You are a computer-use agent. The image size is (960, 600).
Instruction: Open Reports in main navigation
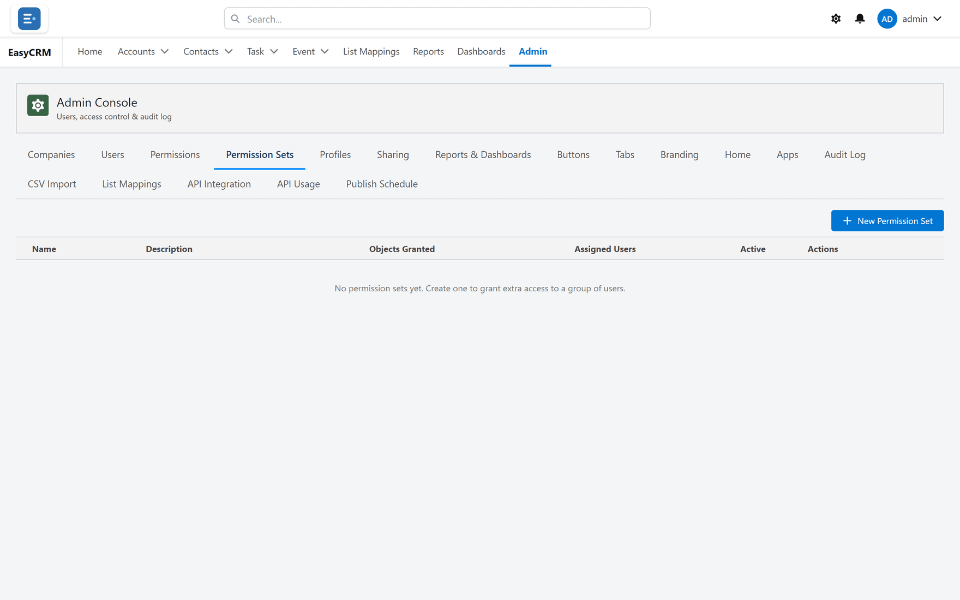pos(428,51)
